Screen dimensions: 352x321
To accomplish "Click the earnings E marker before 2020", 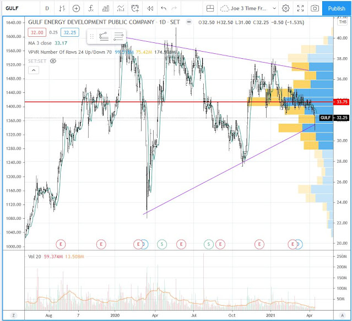I will pyautogui.click(x=101, y=244).
